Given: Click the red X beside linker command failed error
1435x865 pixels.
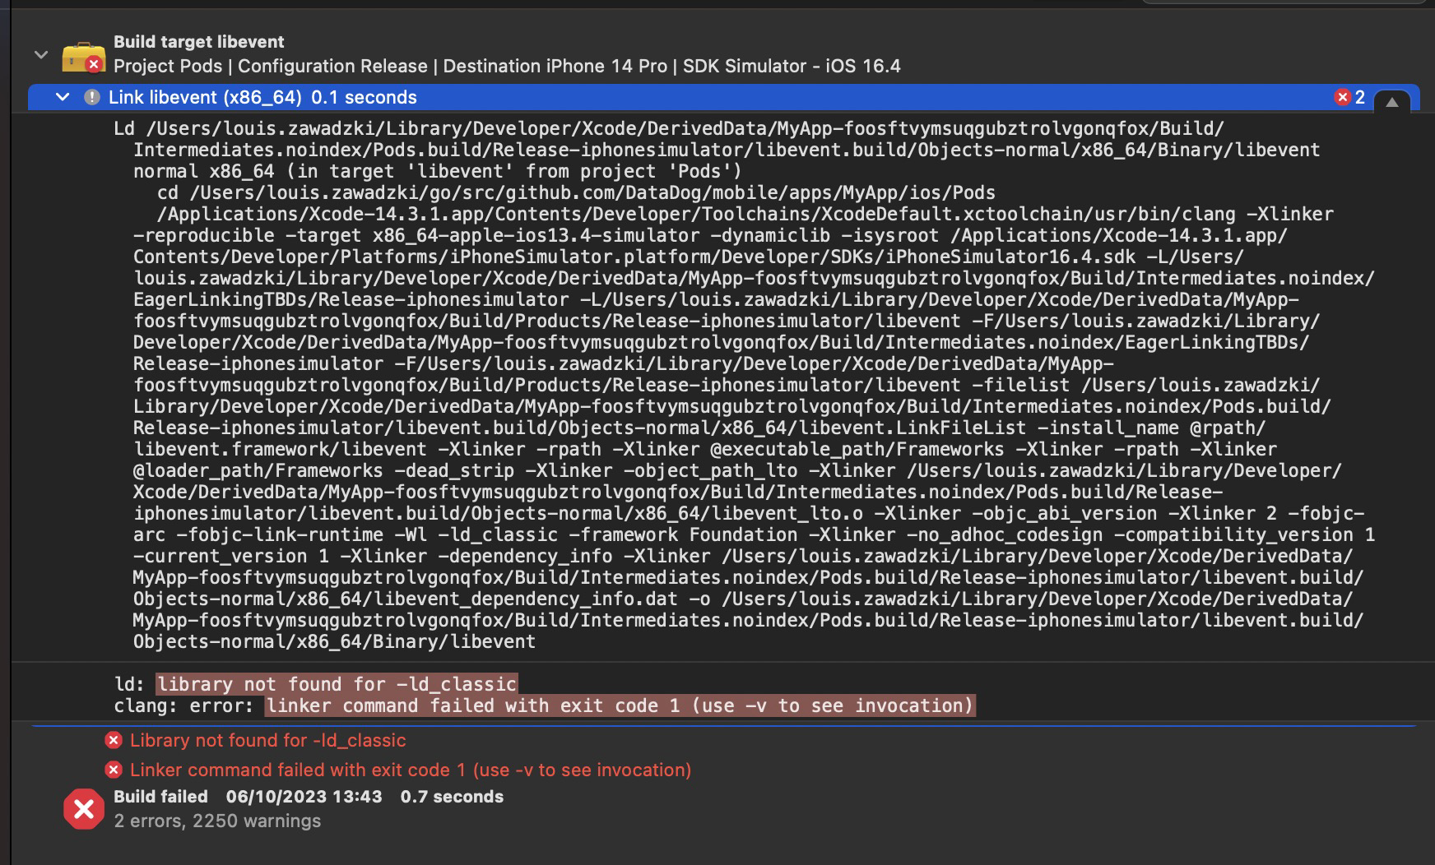Looking at the screenshot, I should [113, 770].
